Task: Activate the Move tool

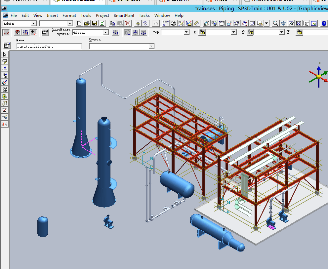Action: click(x=138, y=23)
